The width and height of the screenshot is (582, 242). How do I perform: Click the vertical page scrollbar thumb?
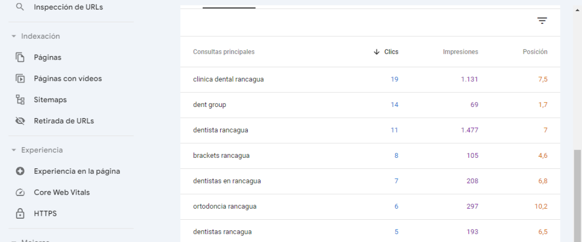pos(578,196)
